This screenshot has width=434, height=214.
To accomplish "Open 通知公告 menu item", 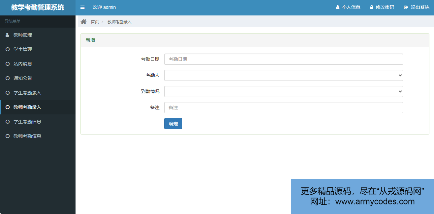I will tap(38, 78).
